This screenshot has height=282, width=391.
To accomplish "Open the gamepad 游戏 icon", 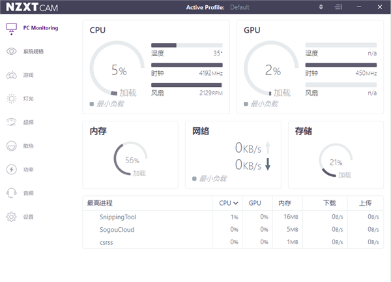I will 12,75.
